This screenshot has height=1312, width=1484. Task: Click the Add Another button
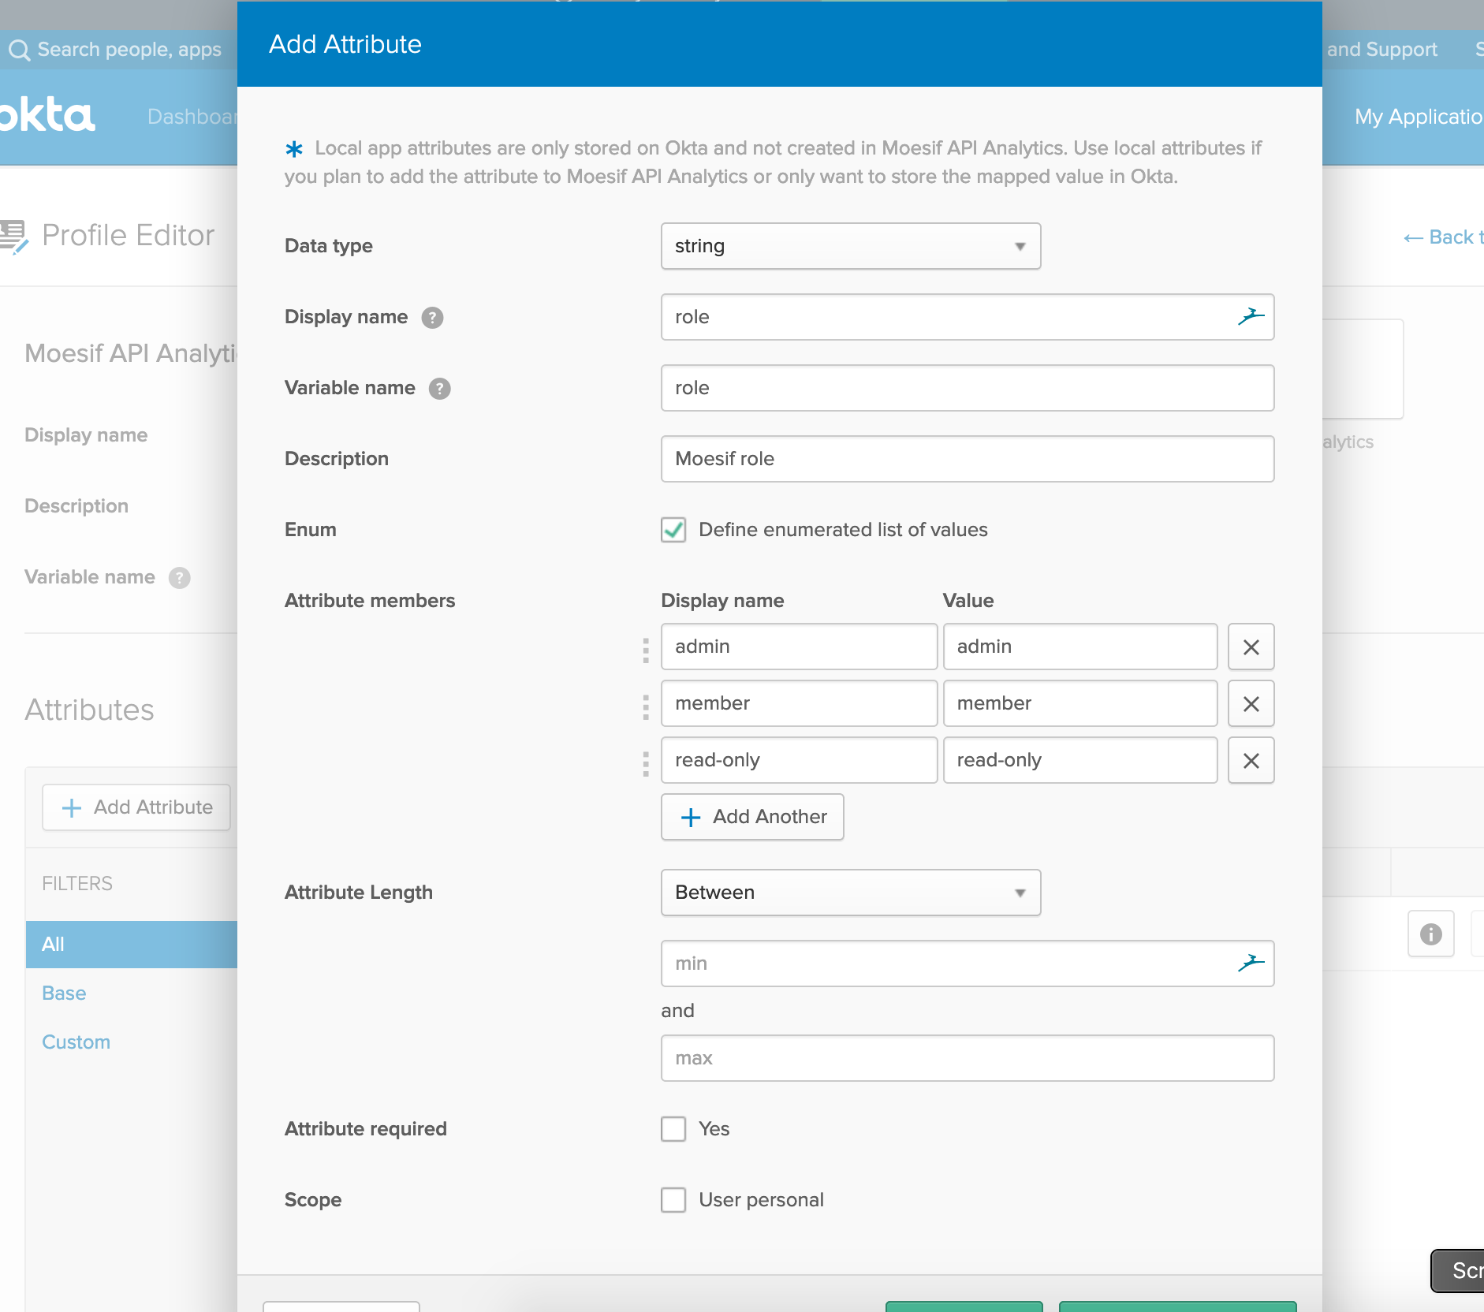click(751, 817)
